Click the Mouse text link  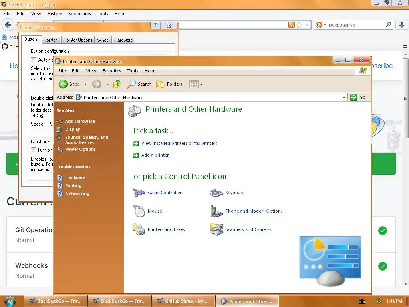[155, 211]
